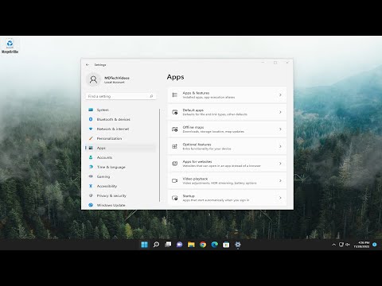The image size is (382, 286).
Task: Select Windows Update in sidebar
Action: [121, 205]
